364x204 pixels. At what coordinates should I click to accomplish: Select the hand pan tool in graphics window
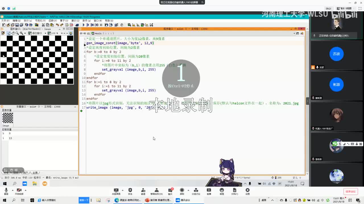click(x=13, y=33)
